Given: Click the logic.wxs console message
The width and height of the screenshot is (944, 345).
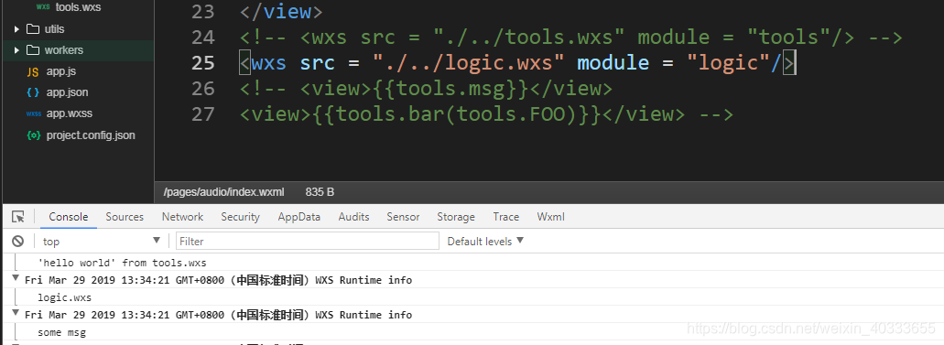Looking at the screenshot, I should click(64, 297).
